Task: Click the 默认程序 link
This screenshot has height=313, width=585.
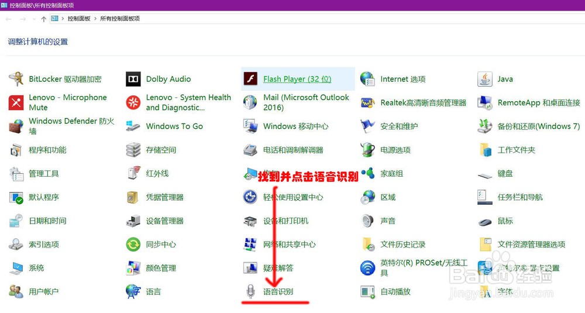Action: point(44,197)
